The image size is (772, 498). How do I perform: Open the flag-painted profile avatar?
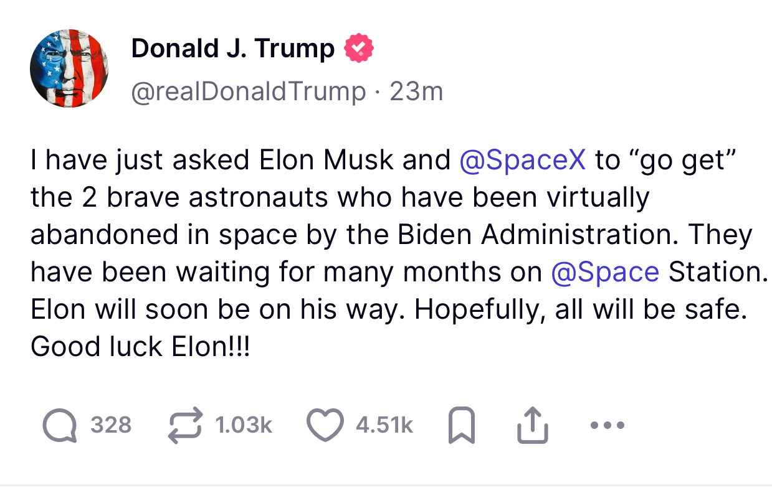69,68
